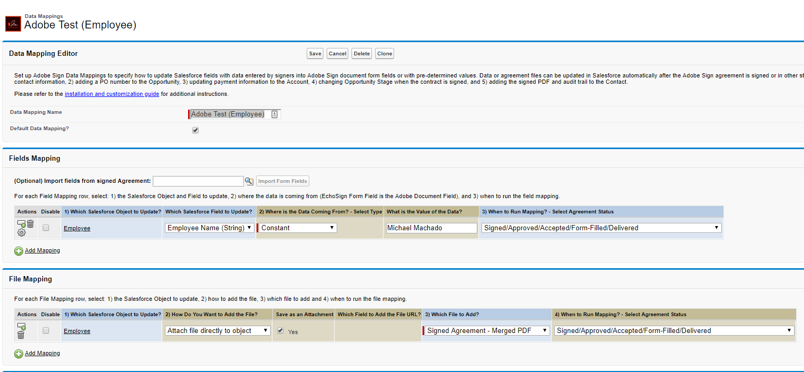This screenshot has height=372, width=804.
Task: Click the lookup magnifier next to Import fields
Action: pyautogui.click(x=249, y=181)
